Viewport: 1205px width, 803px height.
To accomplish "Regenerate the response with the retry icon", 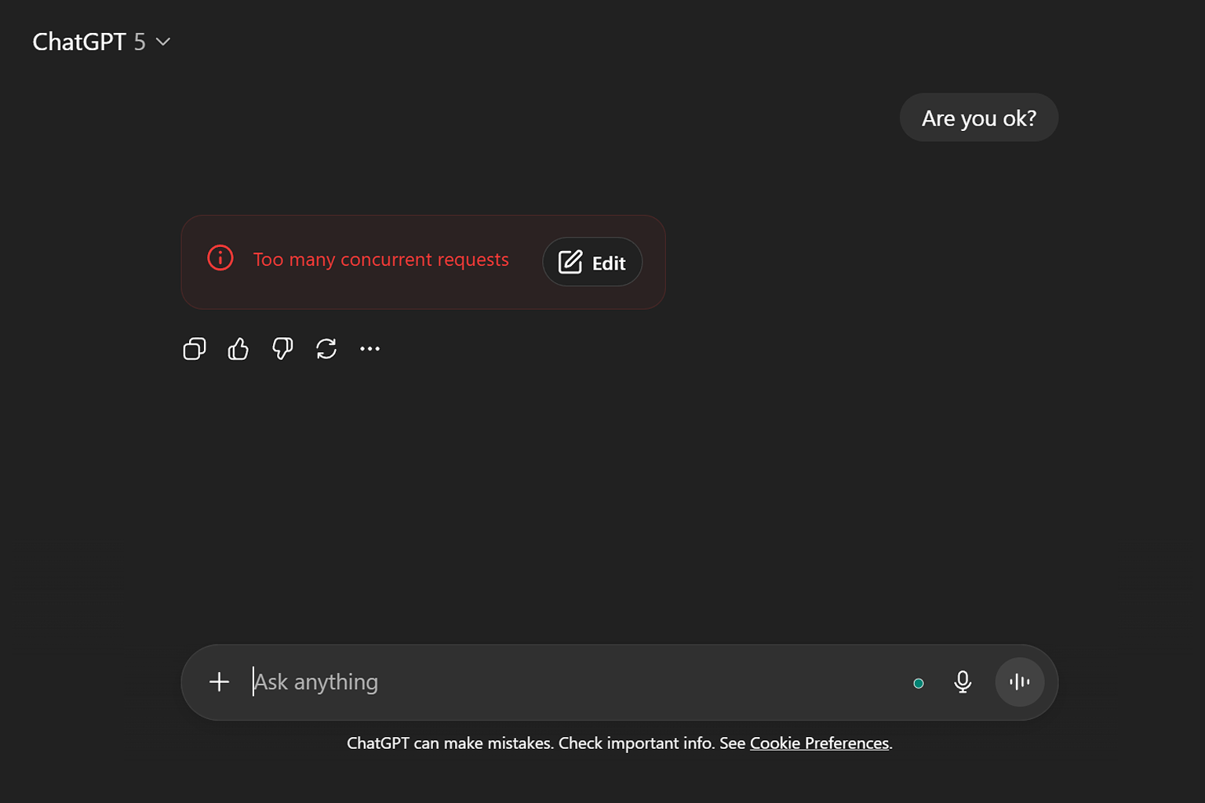I will coord(326,349).
